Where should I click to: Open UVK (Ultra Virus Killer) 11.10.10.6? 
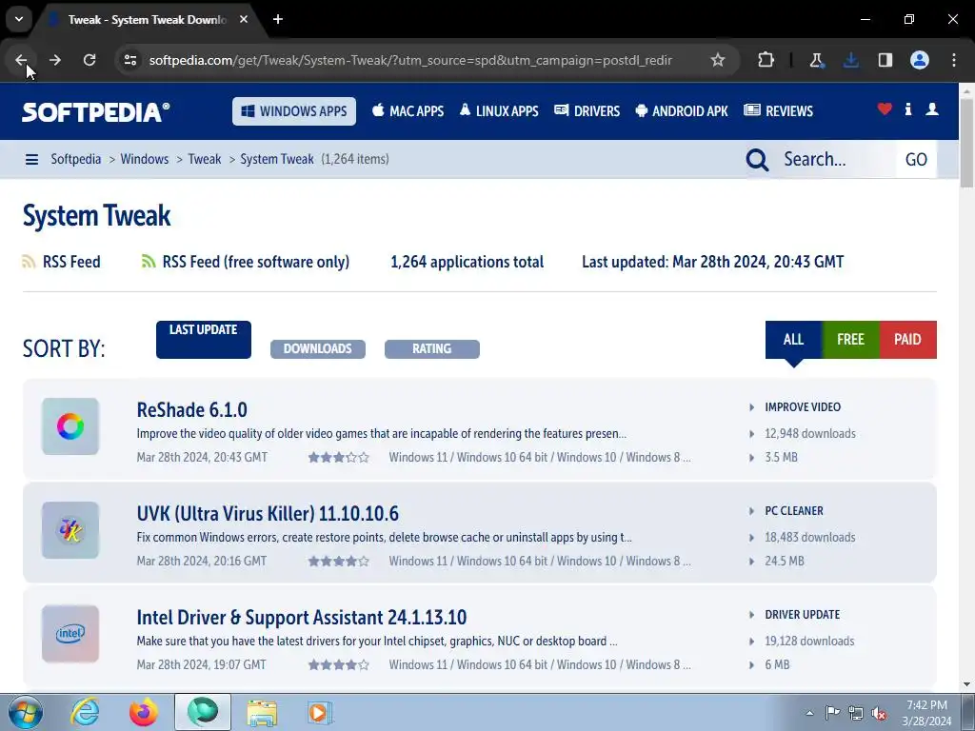pos(268,514)
